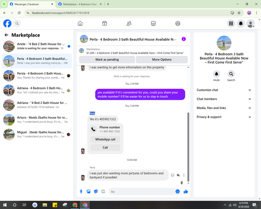
Task: Open Groups icon in top navigation
Action: 177,24
